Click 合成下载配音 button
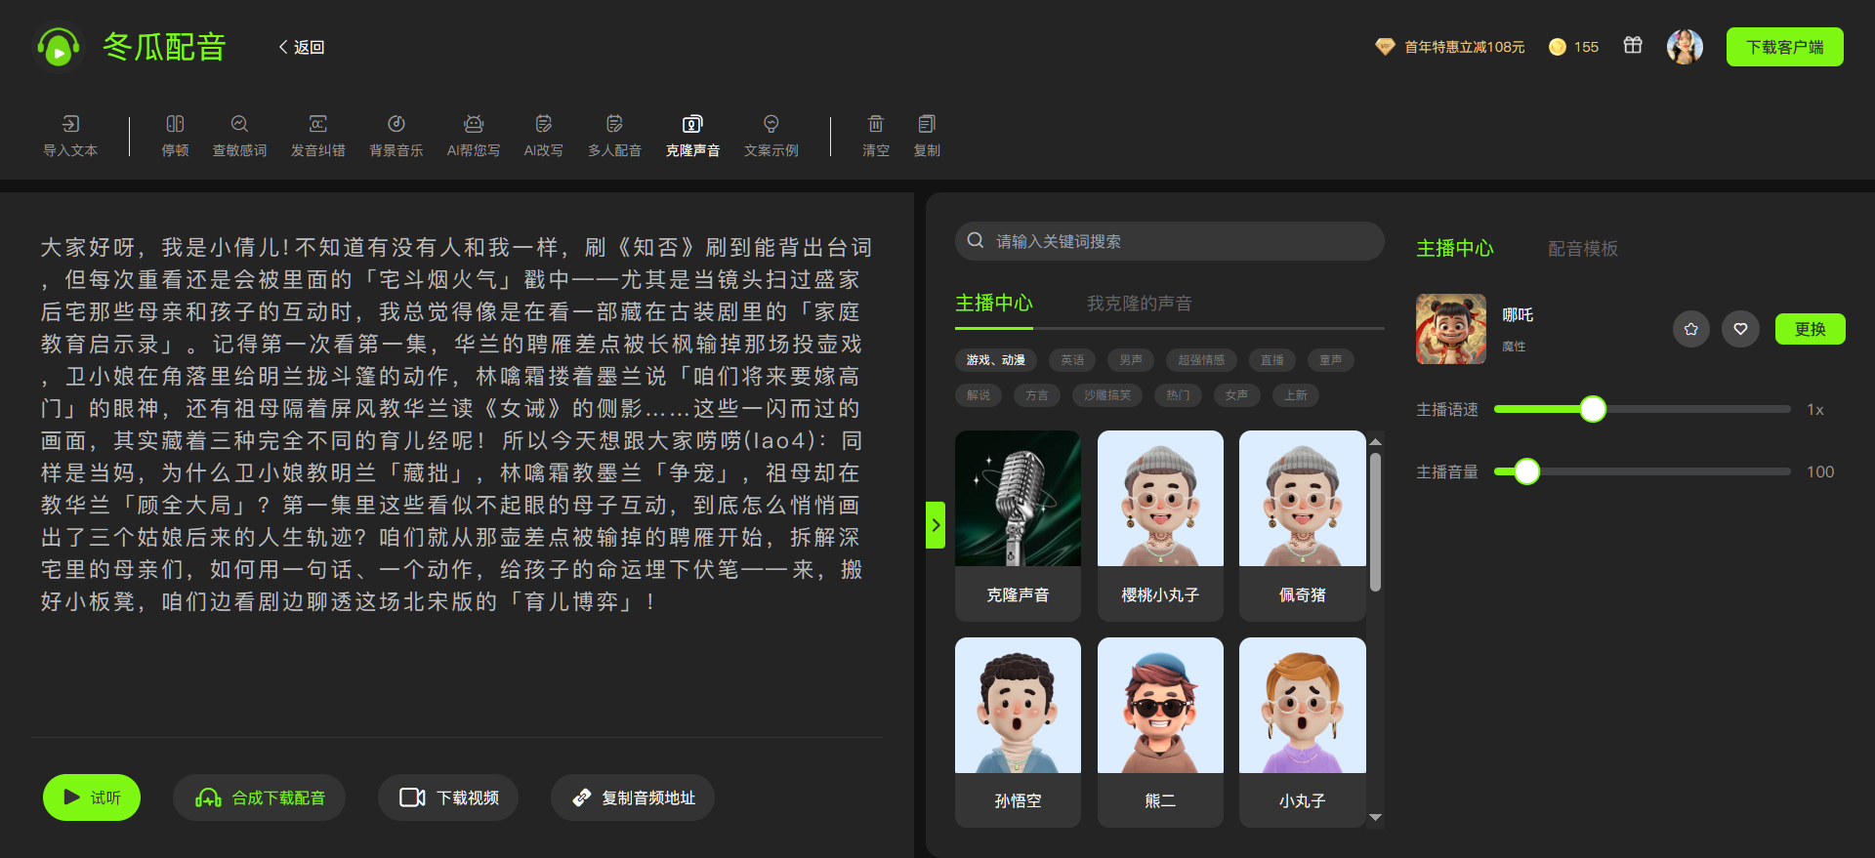1875x858 pixels. [x=260, y=797]
